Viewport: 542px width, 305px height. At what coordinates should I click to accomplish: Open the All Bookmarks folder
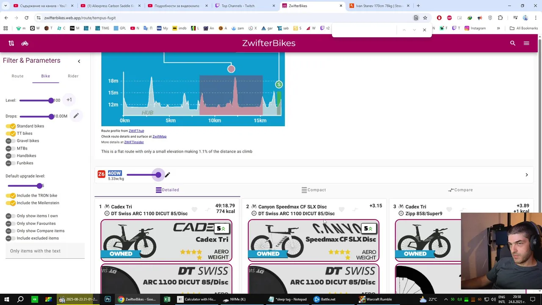click(523, 28)
